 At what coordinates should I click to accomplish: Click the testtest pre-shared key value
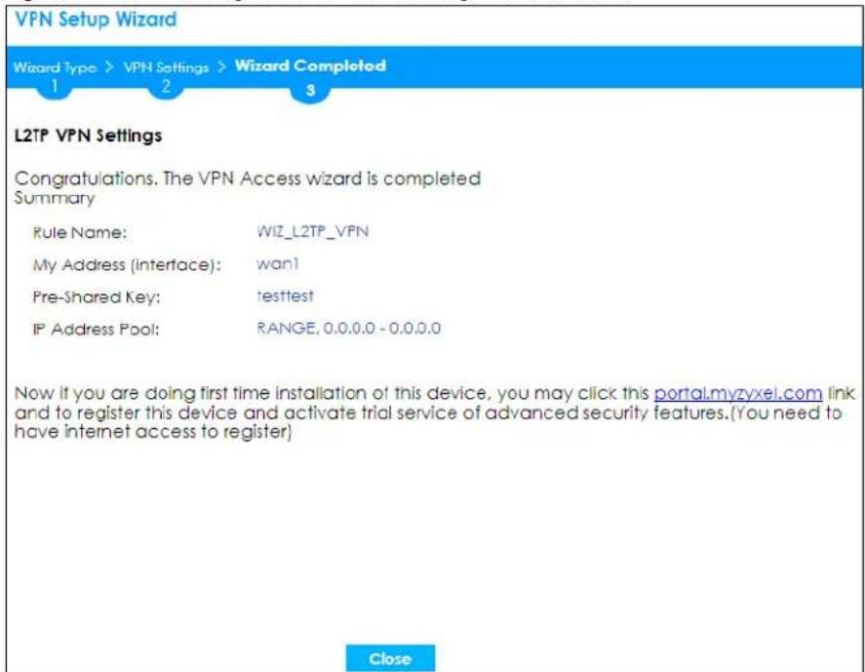click(x=285, y=296)
